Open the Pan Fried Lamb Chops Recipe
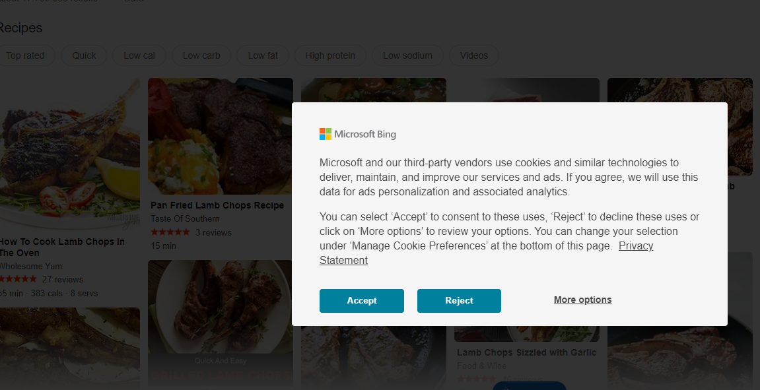 pos(217,205)
